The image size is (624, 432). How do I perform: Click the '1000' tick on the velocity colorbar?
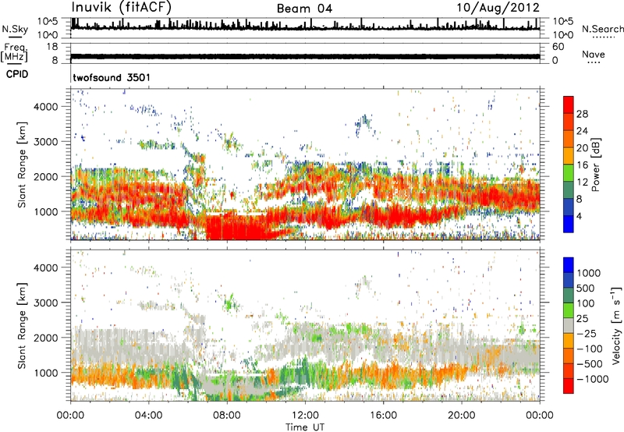(x=589, y=273)
